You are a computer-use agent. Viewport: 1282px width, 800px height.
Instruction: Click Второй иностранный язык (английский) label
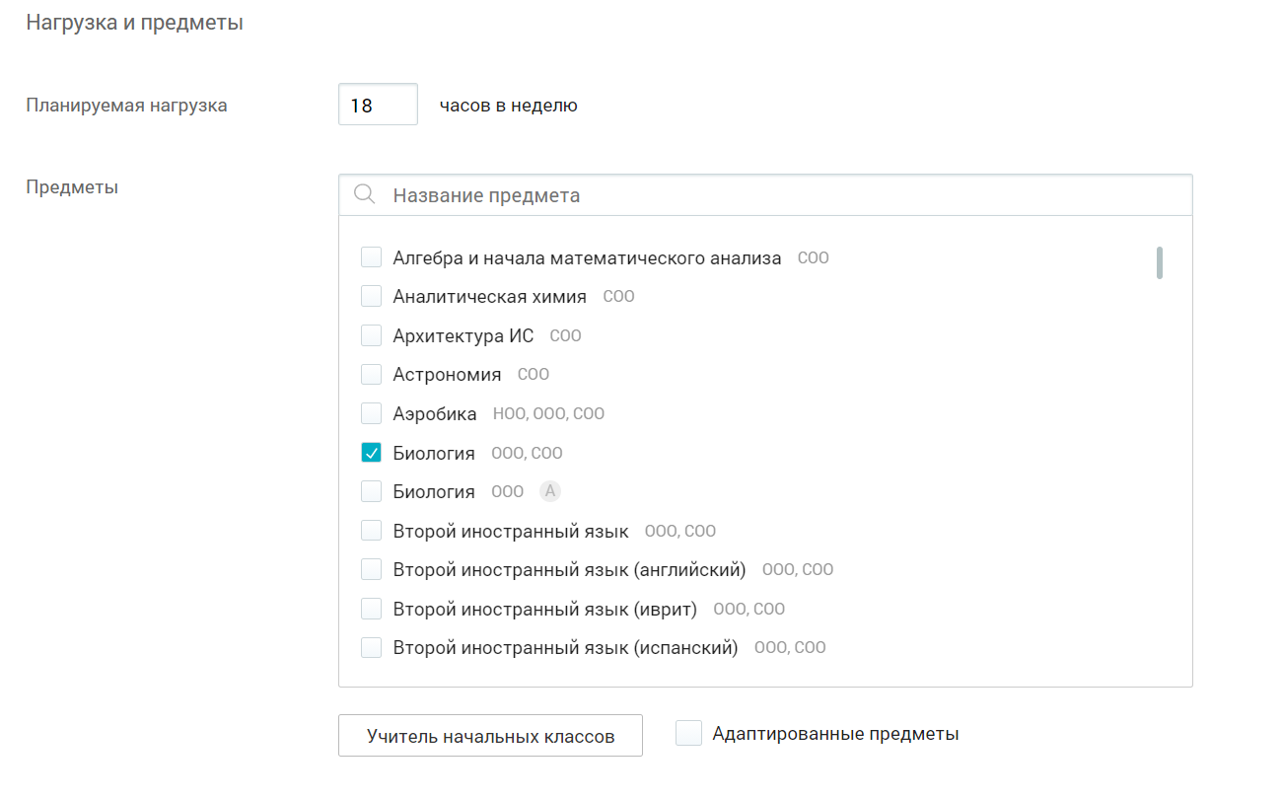(569, 570)
